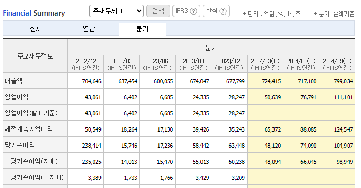Click the 600,055 revenue value
The width and height of the screenshot is (361, 188).
[x=164, y=81]
